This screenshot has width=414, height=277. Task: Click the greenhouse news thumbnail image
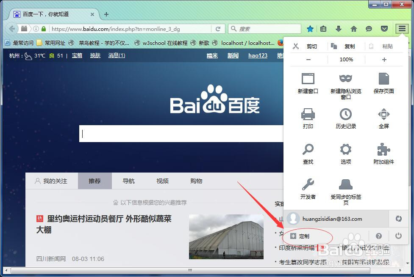(x=226, y=237)
